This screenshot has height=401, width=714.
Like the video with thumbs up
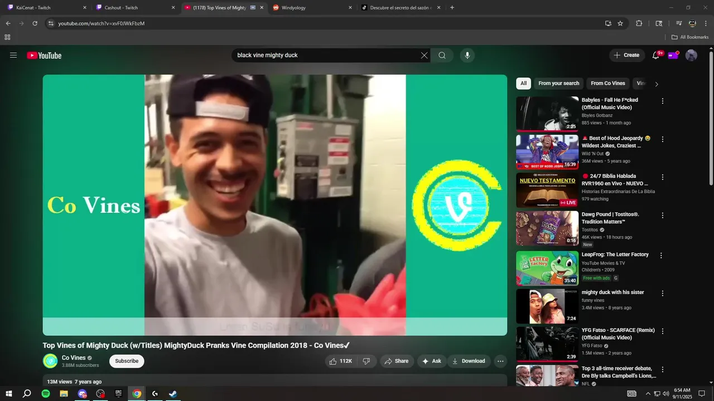pos(341,361)
